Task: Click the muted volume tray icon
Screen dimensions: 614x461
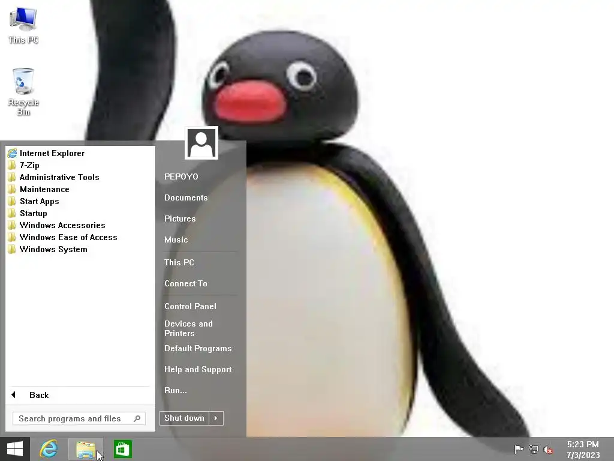Action: coord(548,450)
